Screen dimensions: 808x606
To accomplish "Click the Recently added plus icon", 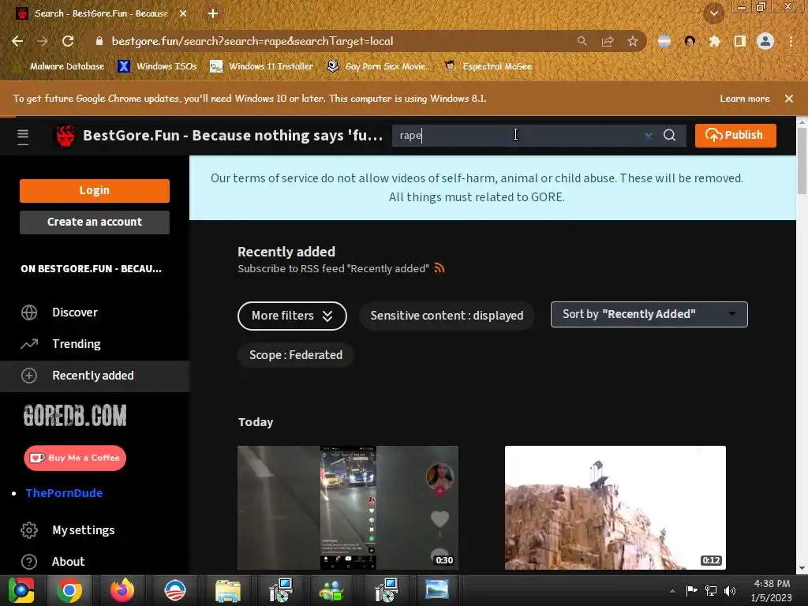I will pos(29,376).
